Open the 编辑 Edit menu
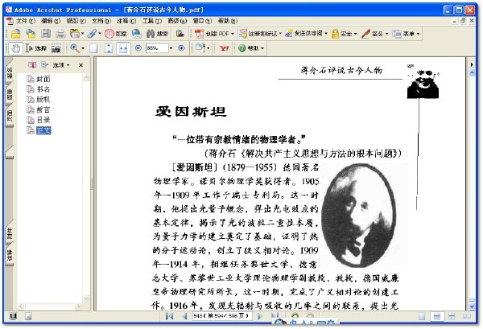 pyautogui.click(x=51, y=21)
